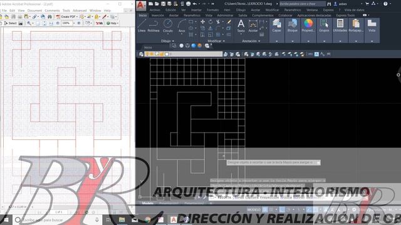Open the Comments menu in Acrobat

(x=52, y=11)
